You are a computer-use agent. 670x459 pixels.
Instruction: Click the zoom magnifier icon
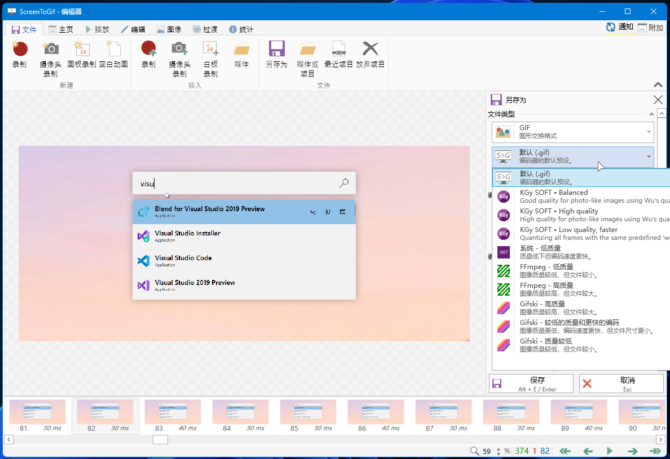click(474, 451)
